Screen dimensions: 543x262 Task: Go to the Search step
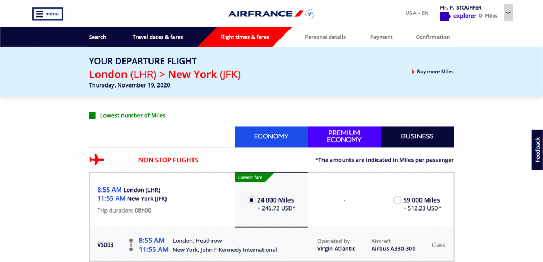pos(98,37)
